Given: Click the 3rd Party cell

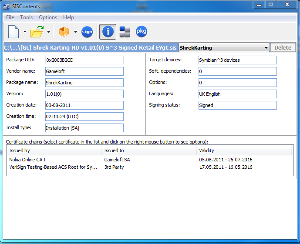Looking at the screenshot, I should tap(114, 167).
